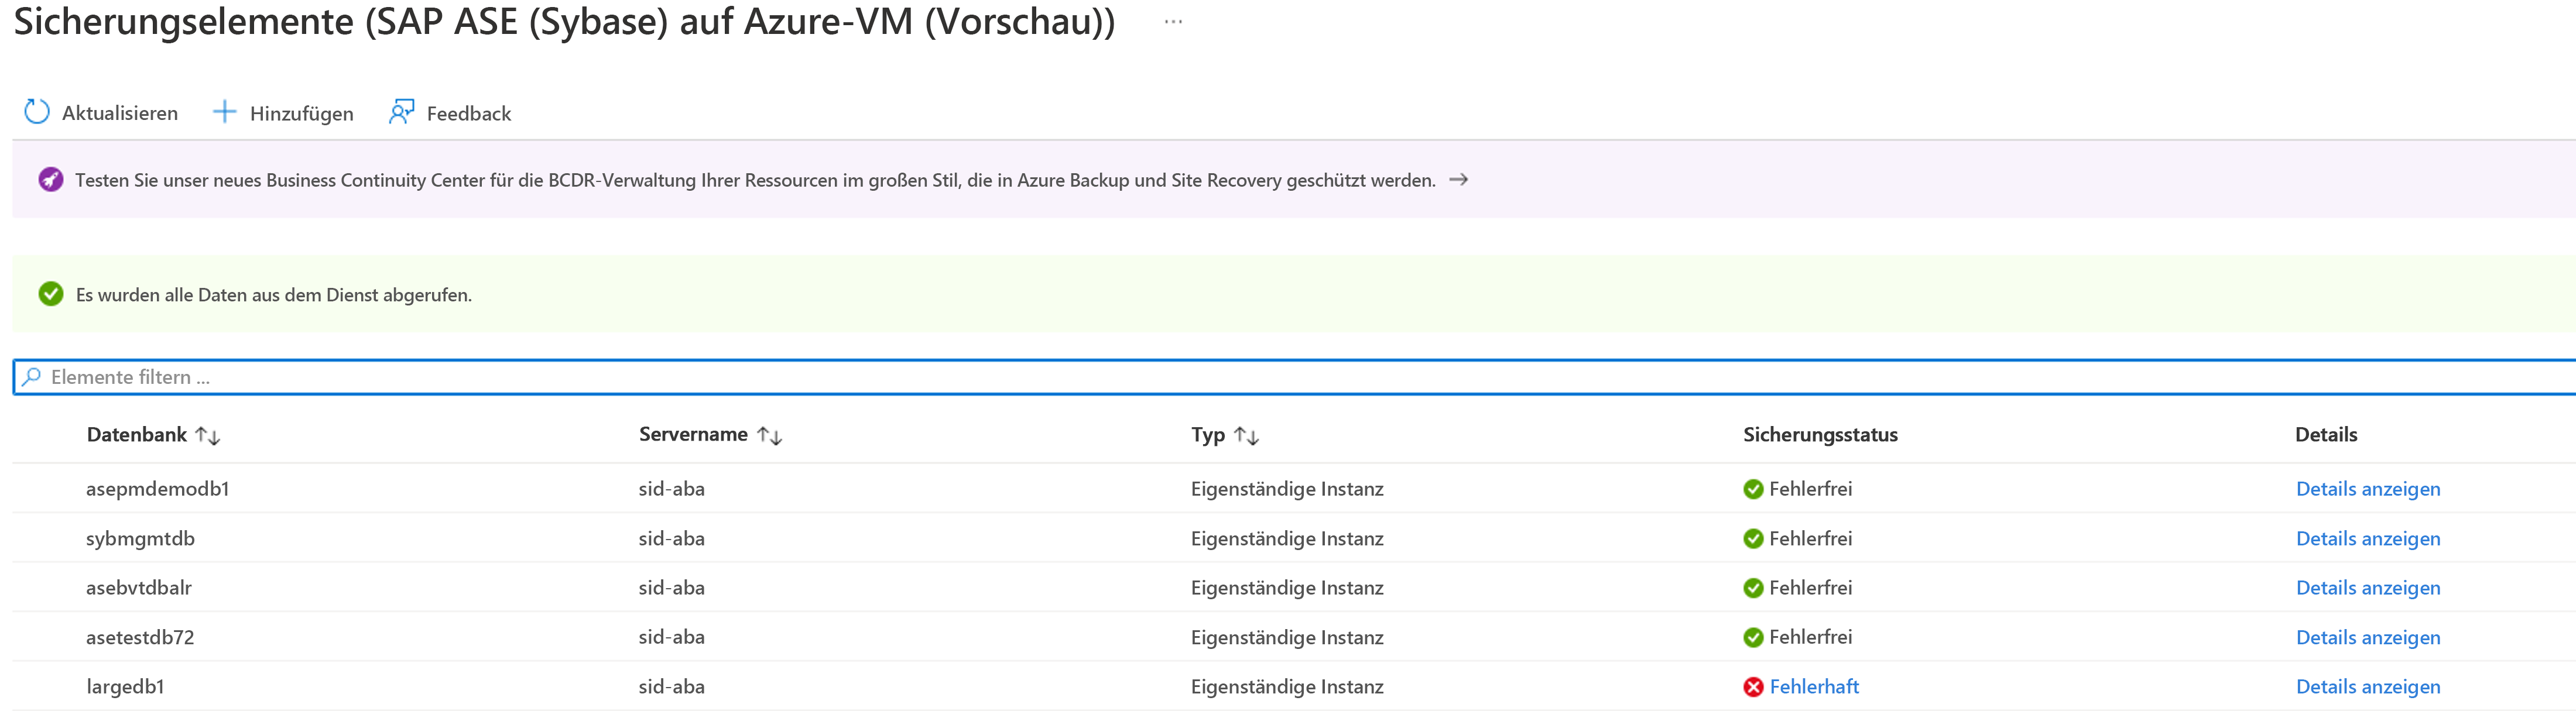The width and height of the screenshot is (2576, 711).
Task: Select the asetestdb72 database row
Action: (x=1294, y=637)
